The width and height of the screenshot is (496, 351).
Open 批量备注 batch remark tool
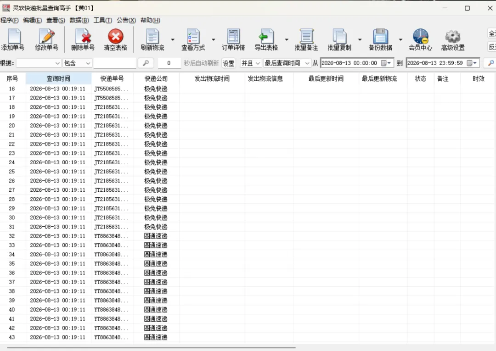click(306, 40)
